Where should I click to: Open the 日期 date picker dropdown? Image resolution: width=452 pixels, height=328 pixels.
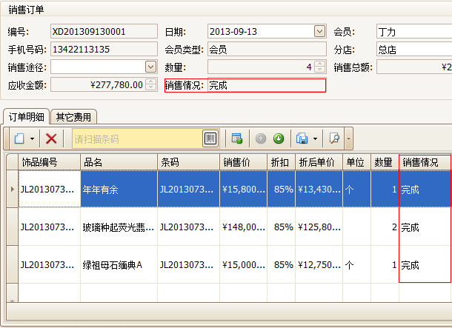[319, 31]
